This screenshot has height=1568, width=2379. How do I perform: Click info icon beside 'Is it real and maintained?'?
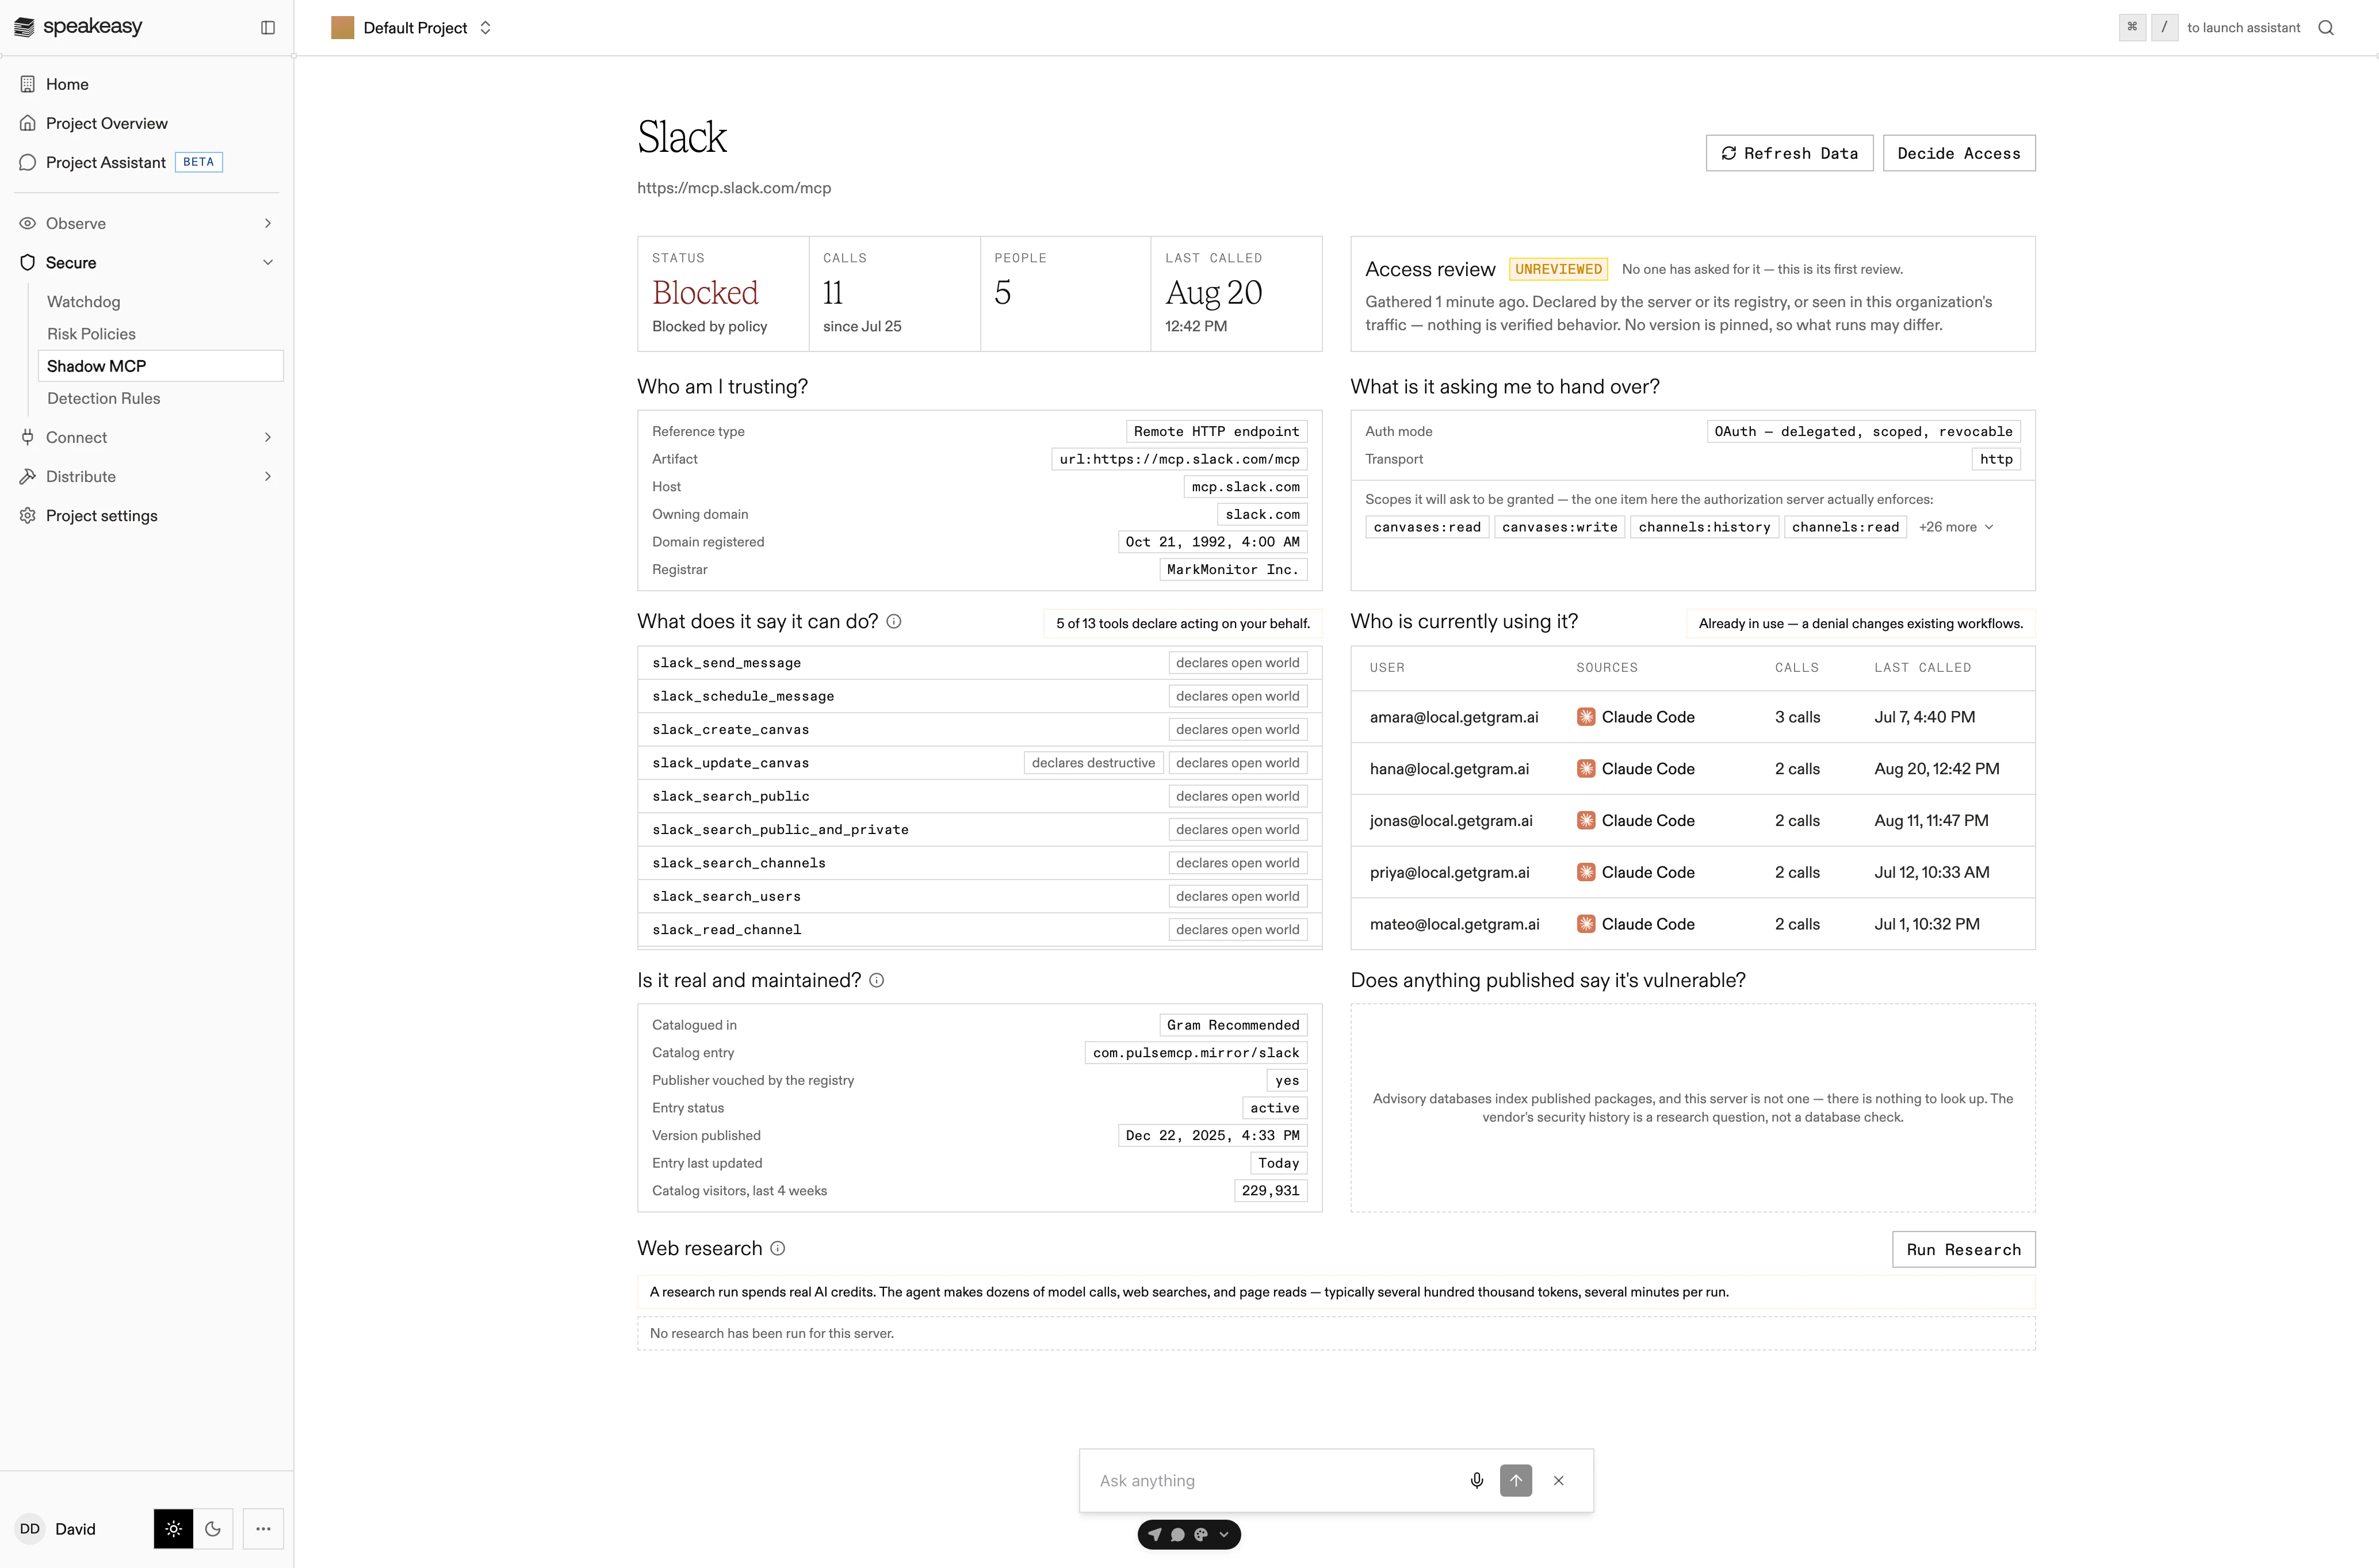point(877,980)
